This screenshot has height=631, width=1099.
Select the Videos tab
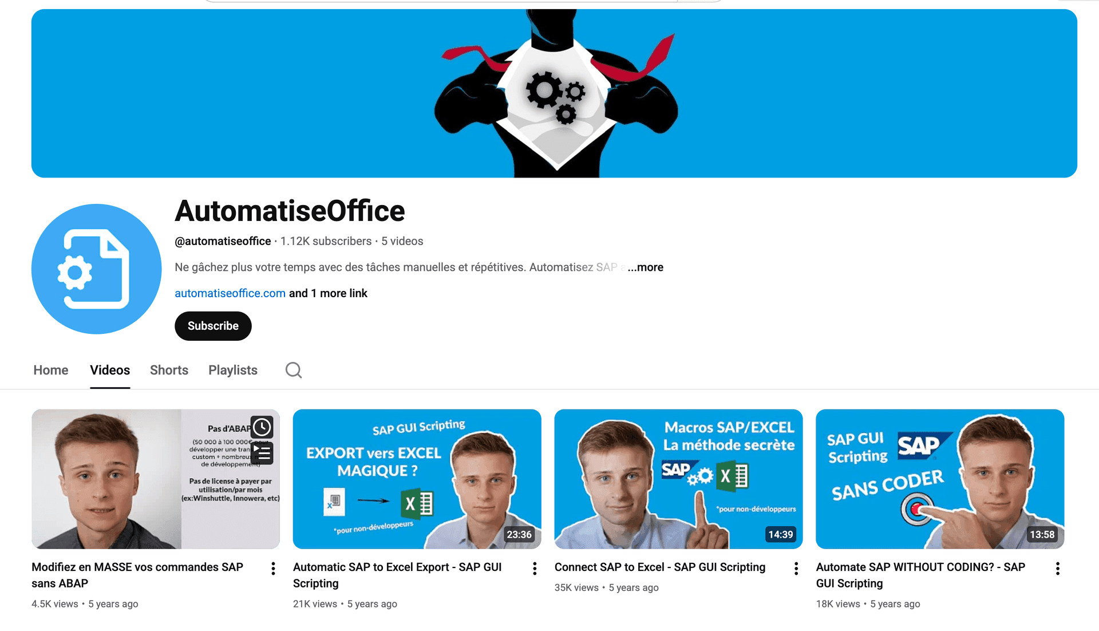click(x=110, y=370)
